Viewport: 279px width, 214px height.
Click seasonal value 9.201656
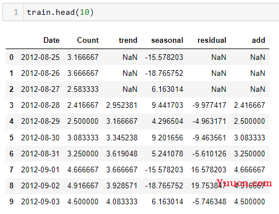[x=167, y=138]
